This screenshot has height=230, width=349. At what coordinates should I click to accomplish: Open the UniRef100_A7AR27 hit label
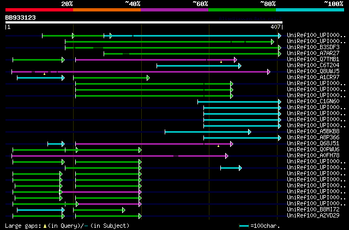313,54
